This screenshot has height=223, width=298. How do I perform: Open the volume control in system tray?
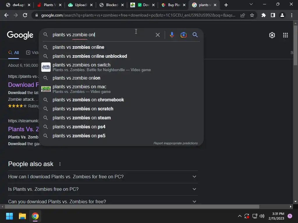[262, 216]
